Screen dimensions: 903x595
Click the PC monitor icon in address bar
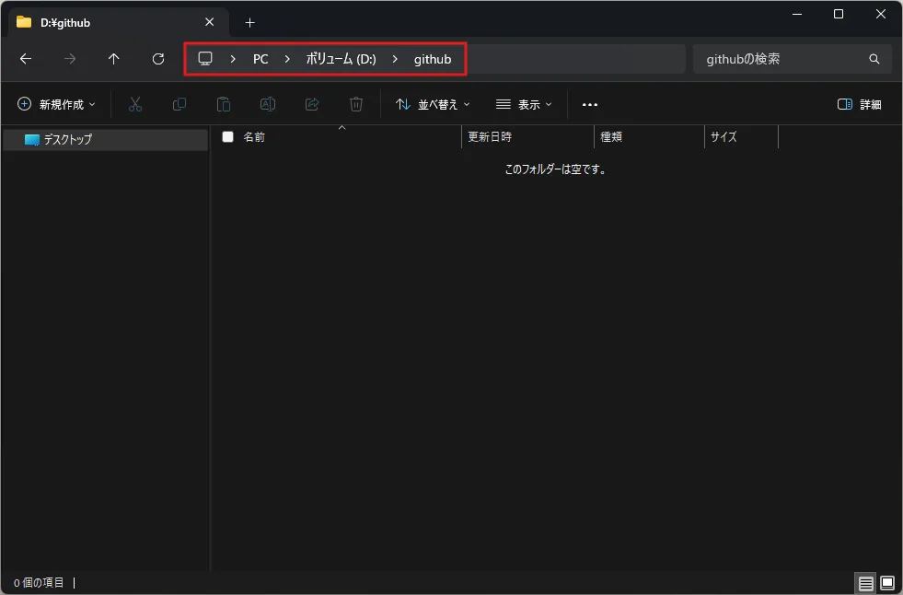pos(205,59)
